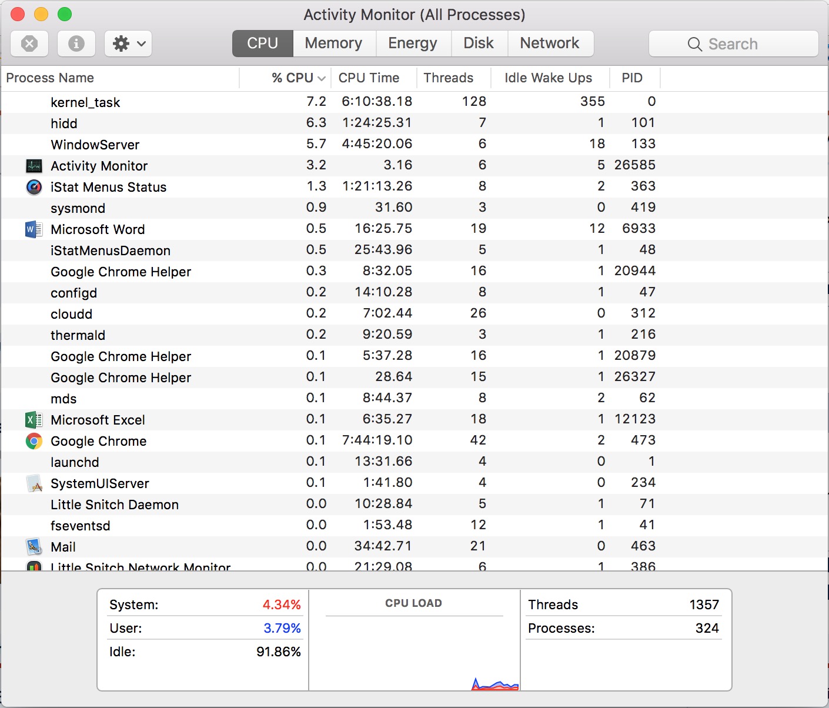The width and height of the screenshot is (829, 708).
Task: Select the Microsoft Excel process name
Action: point(98,420)
